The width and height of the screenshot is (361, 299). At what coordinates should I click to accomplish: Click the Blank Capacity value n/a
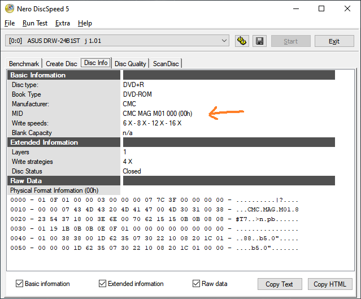128,133
